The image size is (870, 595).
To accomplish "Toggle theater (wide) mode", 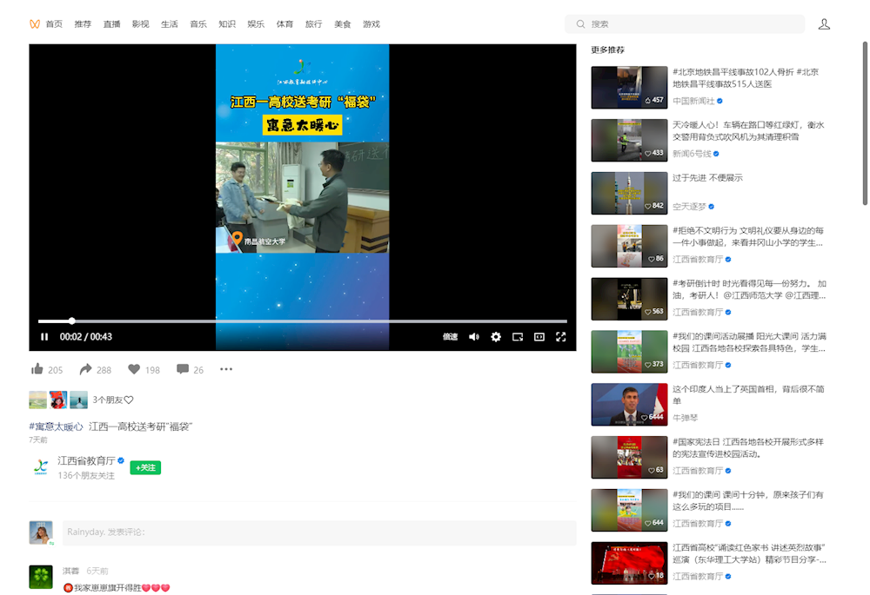I will (x=539, y=337).
